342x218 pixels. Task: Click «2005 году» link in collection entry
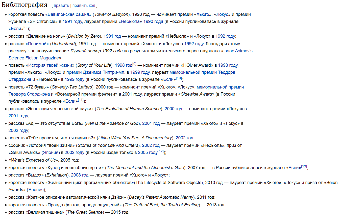(148, 152)
